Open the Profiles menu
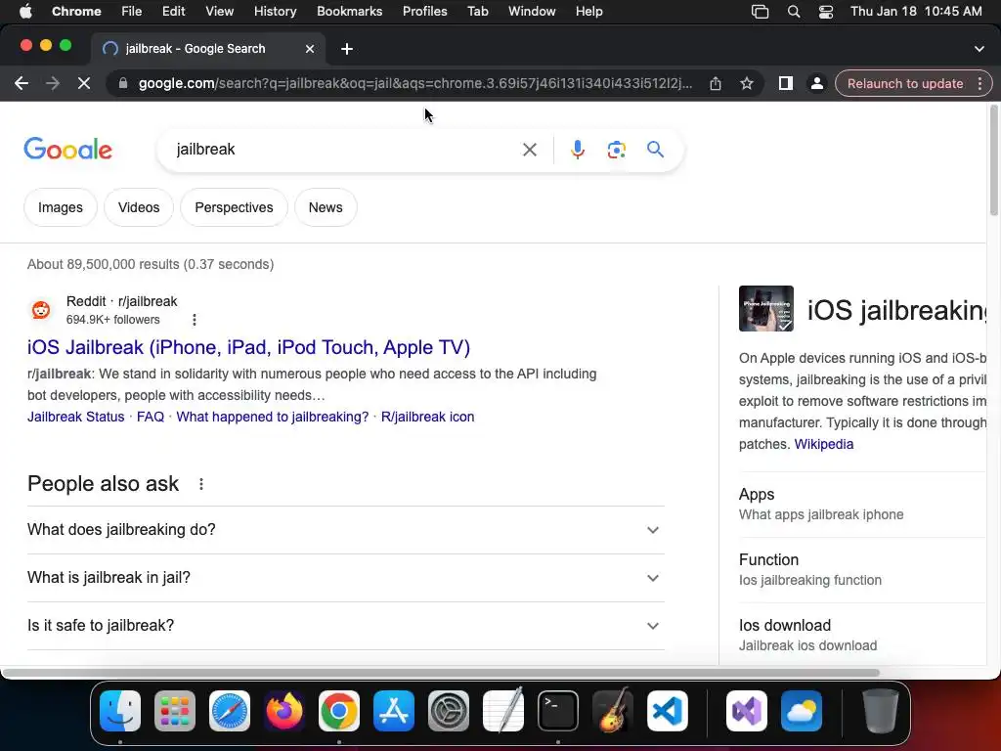The height and width of the screenshot is (751, 1001). 424,12
